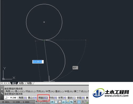Toggle Transparency display in status bar

click(x=79, y=102)
